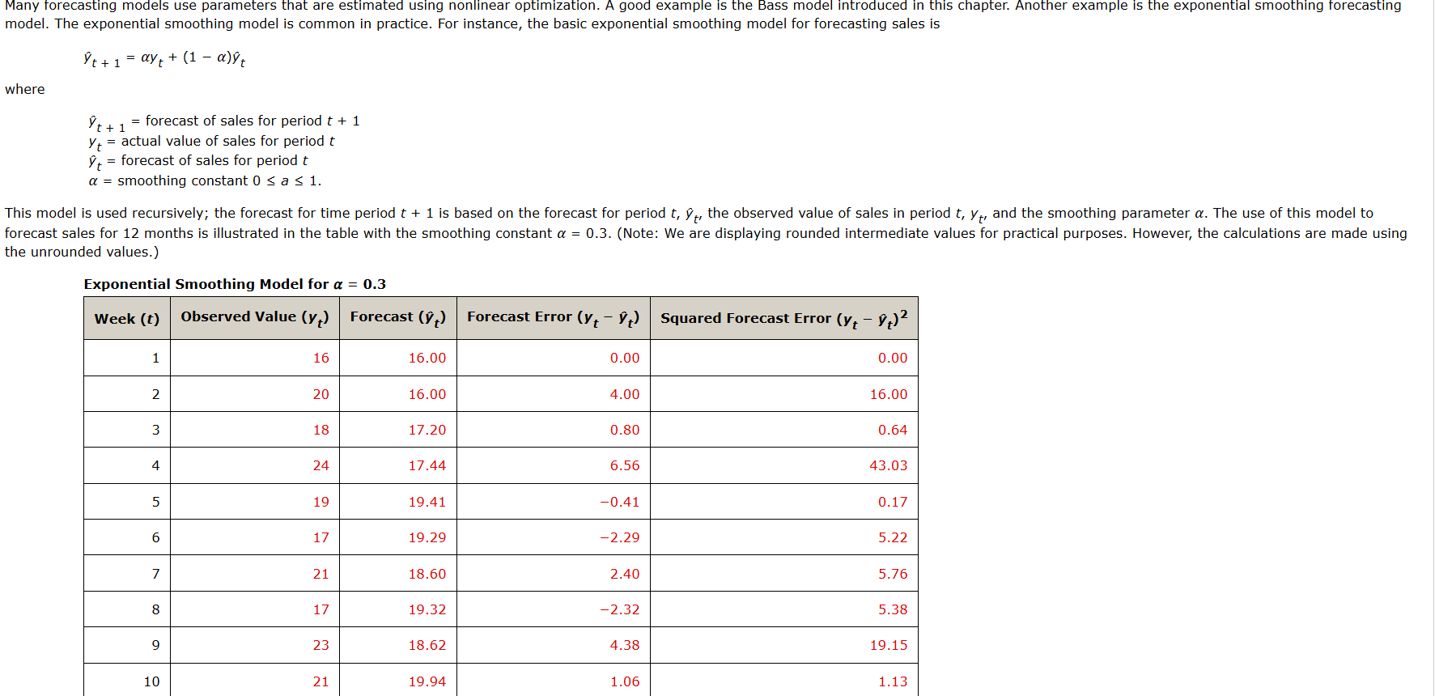
Task: Click forecast error 4.38 in week 9
Action: click(625, 645)
